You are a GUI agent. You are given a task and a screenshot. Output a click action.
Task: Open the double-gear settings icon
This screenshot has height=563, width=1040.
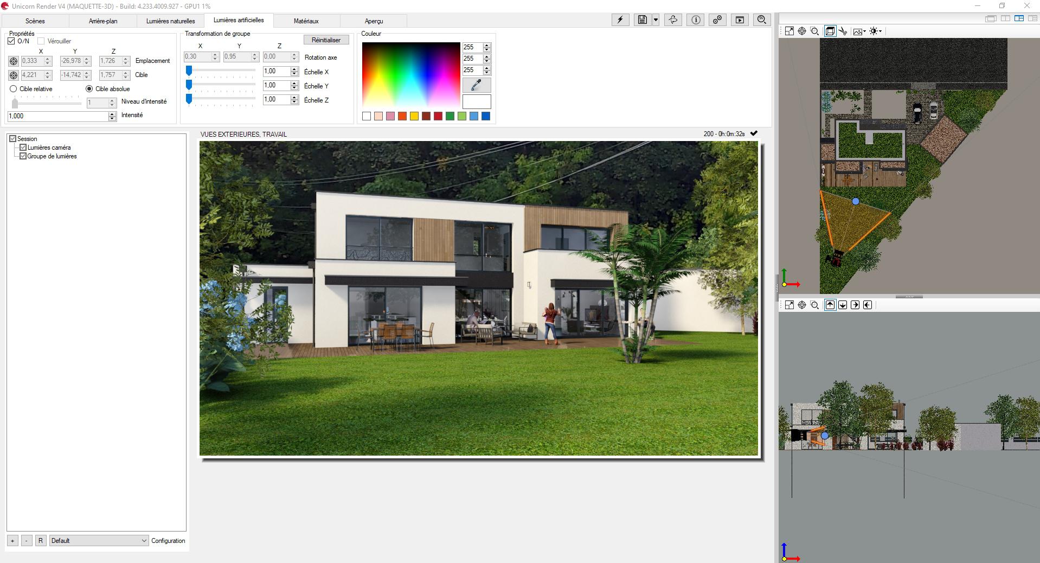click(717, 20)
